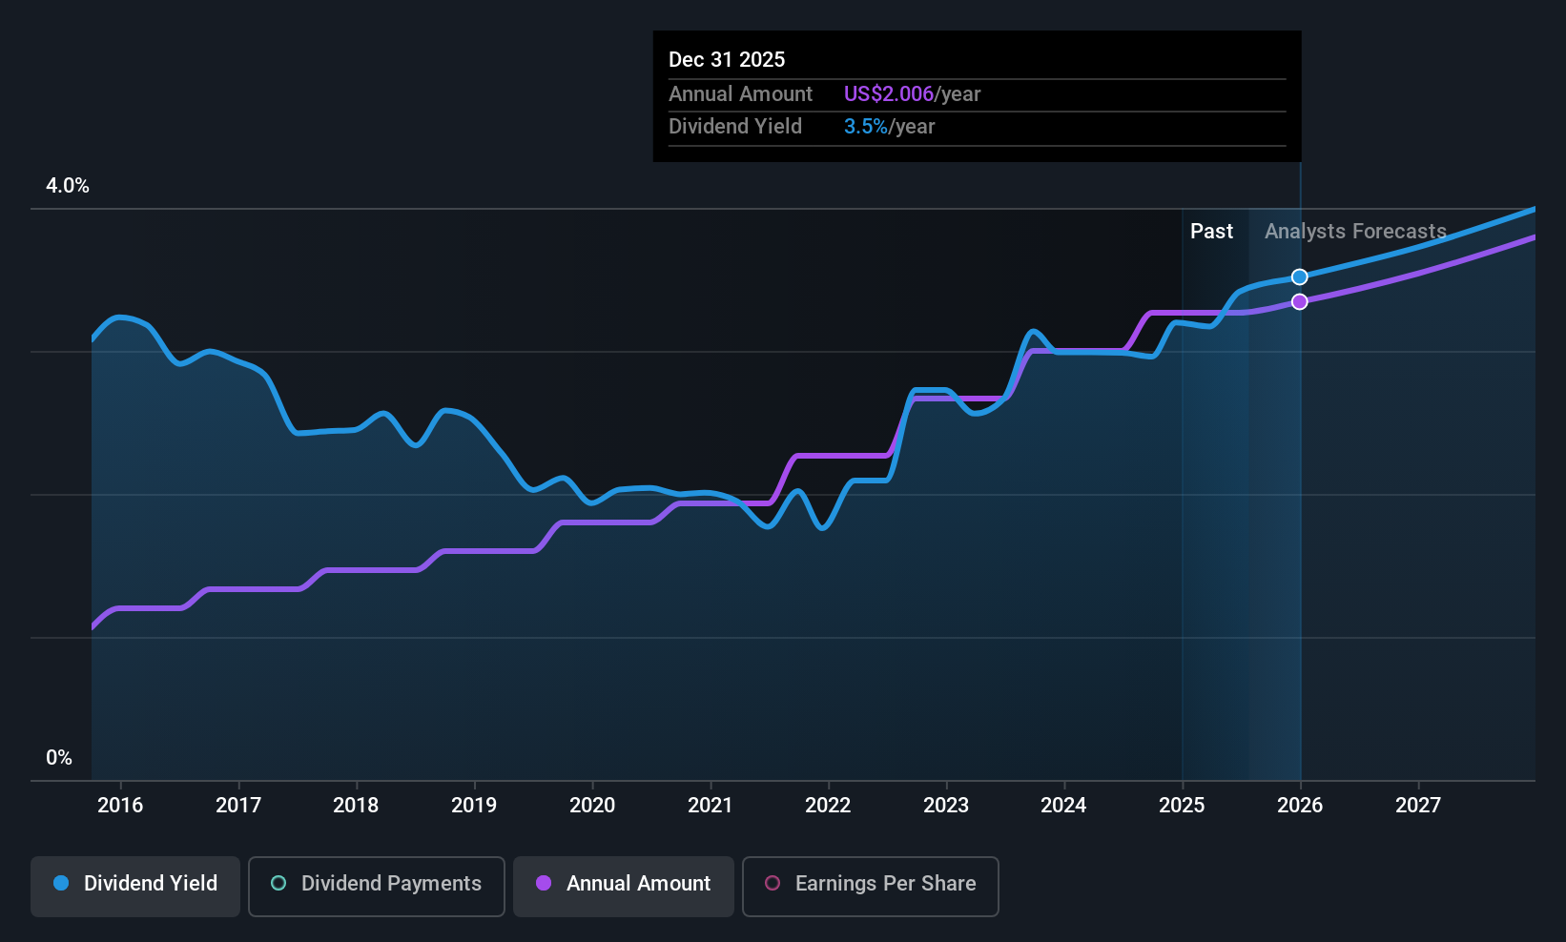Click the Annual Amount label in tooltip
1566x942 pixels.
tap(740, 94)
